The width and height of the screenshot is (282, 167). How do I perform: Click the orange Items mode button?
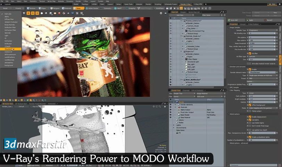pyautogui.click(x=78, y=8)
